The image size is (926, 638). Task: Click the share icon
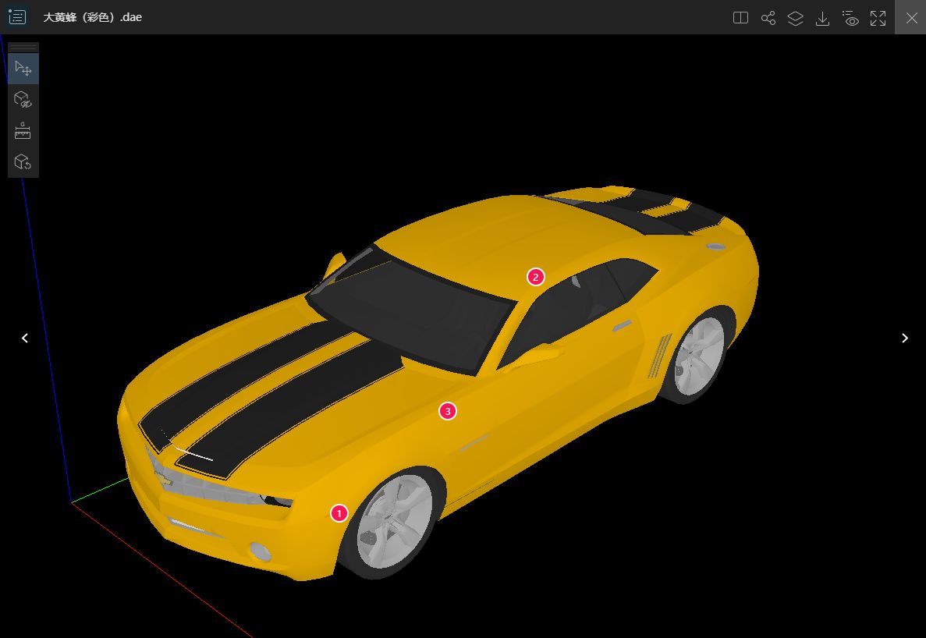coord(768,18)
